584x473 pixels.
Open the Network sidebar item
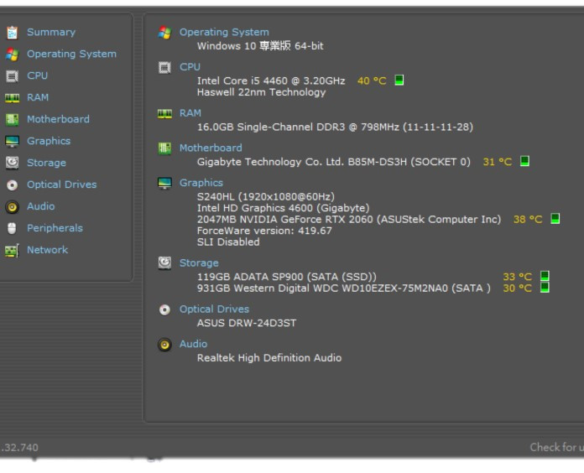(x=47, y=250)
